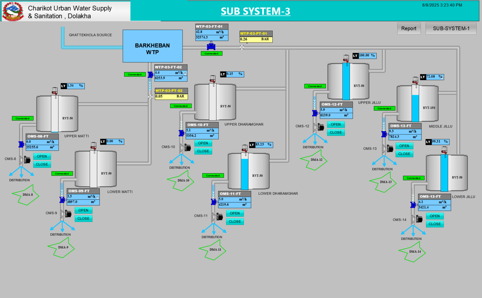The image size is (482, 298).
Task: Switch to the SUB-SYSTEM-1 screen
Action: 451,28
